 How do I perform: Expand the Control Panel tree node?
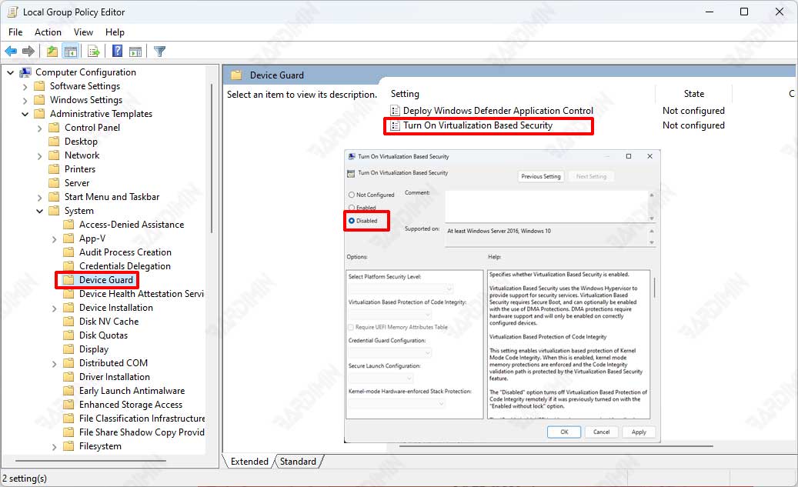[x=40, y=128]
